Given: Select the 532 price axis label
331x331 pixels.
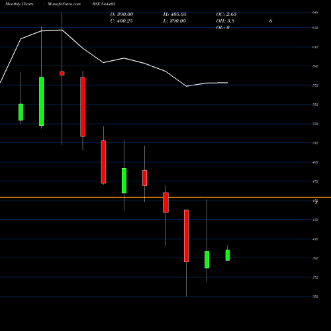Looking at the screenshot, I should 315,124.
